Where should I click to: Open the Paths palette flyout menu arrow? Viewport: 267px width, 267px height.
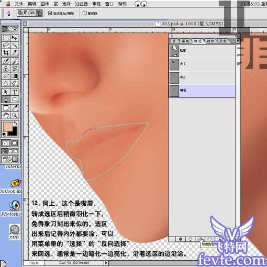(237, 41)
